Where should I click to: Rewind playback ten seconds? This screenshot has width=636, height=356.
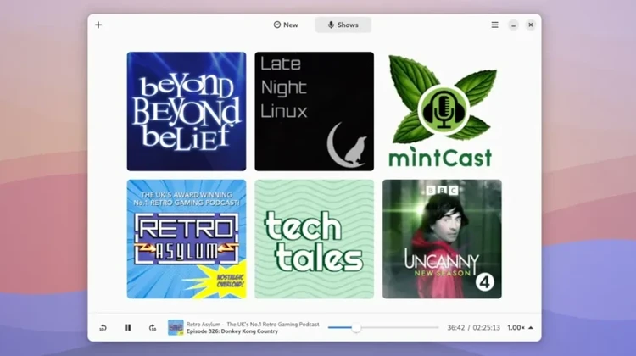pos(103,328)
